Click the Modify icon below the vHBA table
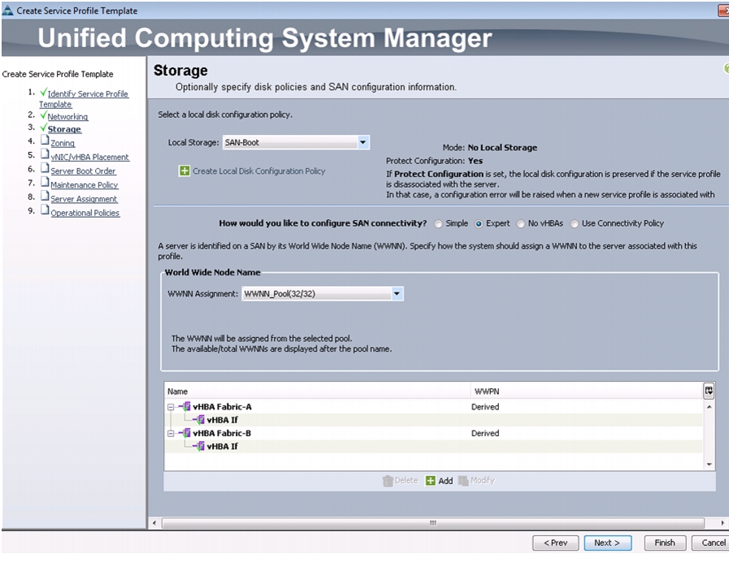 point(463,481)
